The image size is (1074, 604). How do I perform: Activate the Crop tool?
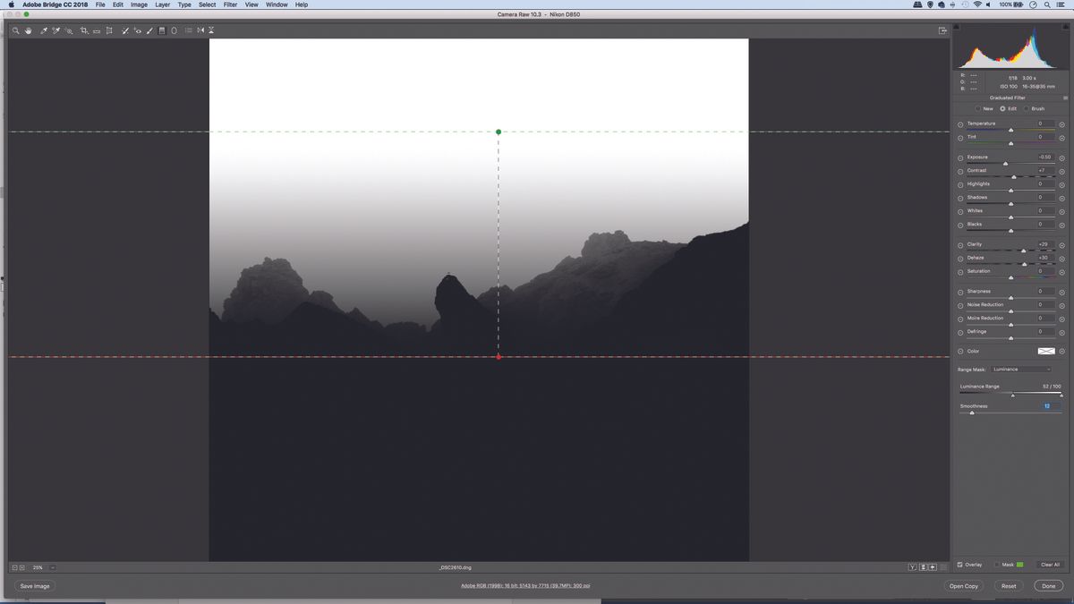point(84,30)
